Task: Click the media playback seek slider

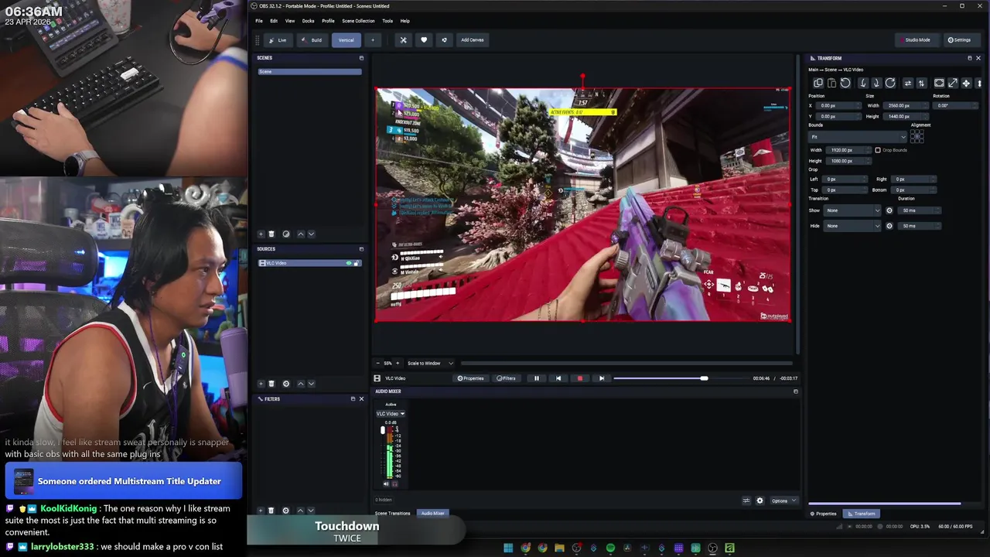Action: point(681,378)
